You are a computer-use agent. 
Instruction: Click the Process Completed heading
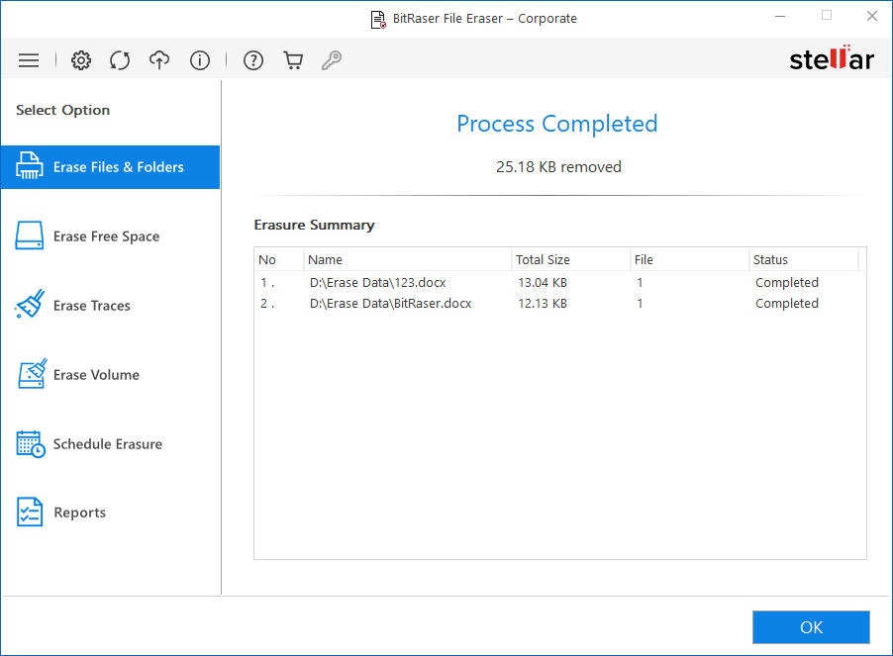[x=557, y=124]
